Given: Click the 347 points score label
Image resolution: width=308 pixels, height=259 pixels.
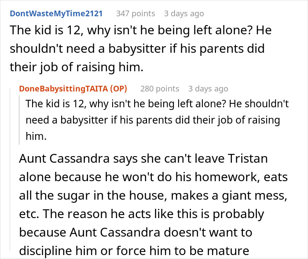Looking at the screenshot, I should [136, 14].
